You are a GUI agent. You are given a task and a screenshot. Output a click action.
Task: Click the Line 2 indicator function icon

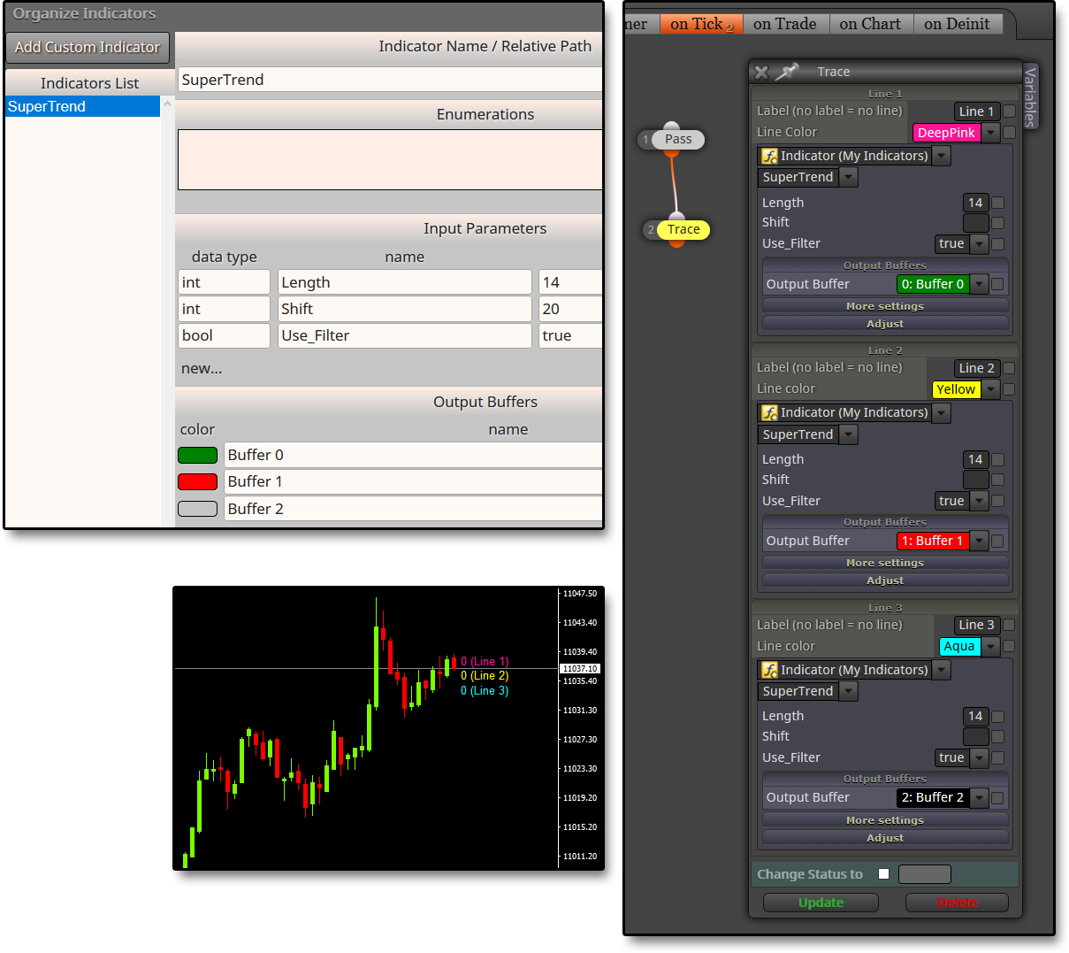[769, 412]
